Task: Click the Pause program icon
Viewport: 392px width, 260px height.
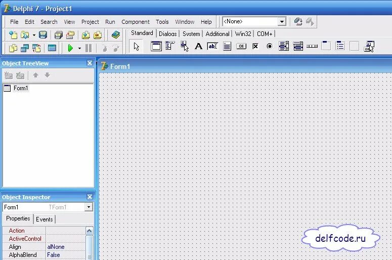Action: pyautogui.click(x=89, y=48)
